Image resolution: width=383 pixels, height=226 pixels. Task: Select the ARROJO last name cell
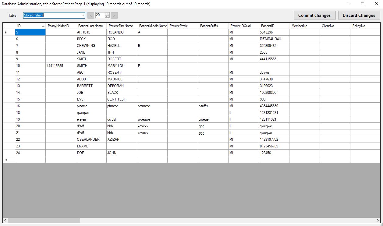click(x=91, y=32)
